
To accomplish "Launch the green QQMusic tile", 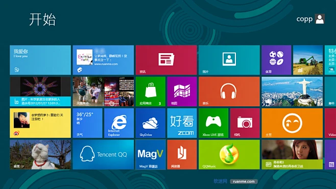I will click(x=229, y=154).
